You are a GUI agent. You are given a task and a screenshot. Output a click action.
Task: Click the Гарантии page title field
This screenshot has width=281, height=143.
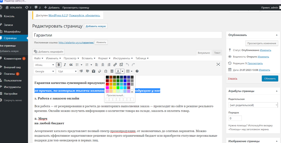[x=127, y=35]
